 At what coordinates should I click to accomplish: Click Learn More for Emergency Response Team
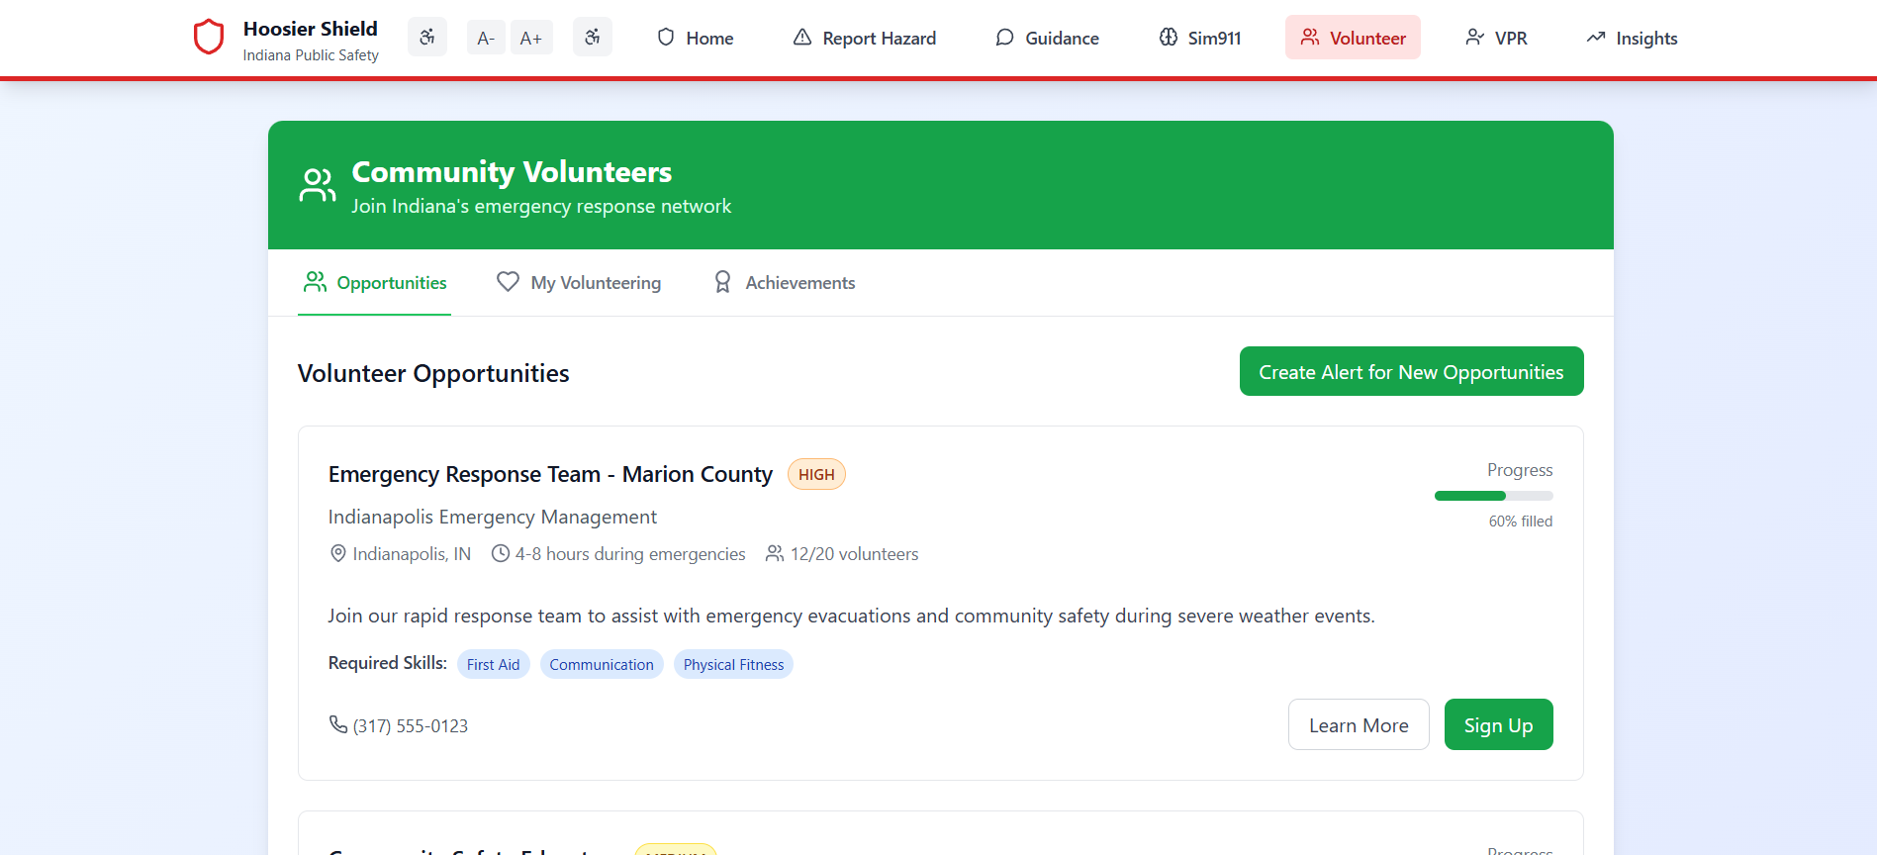(1359, 724)
